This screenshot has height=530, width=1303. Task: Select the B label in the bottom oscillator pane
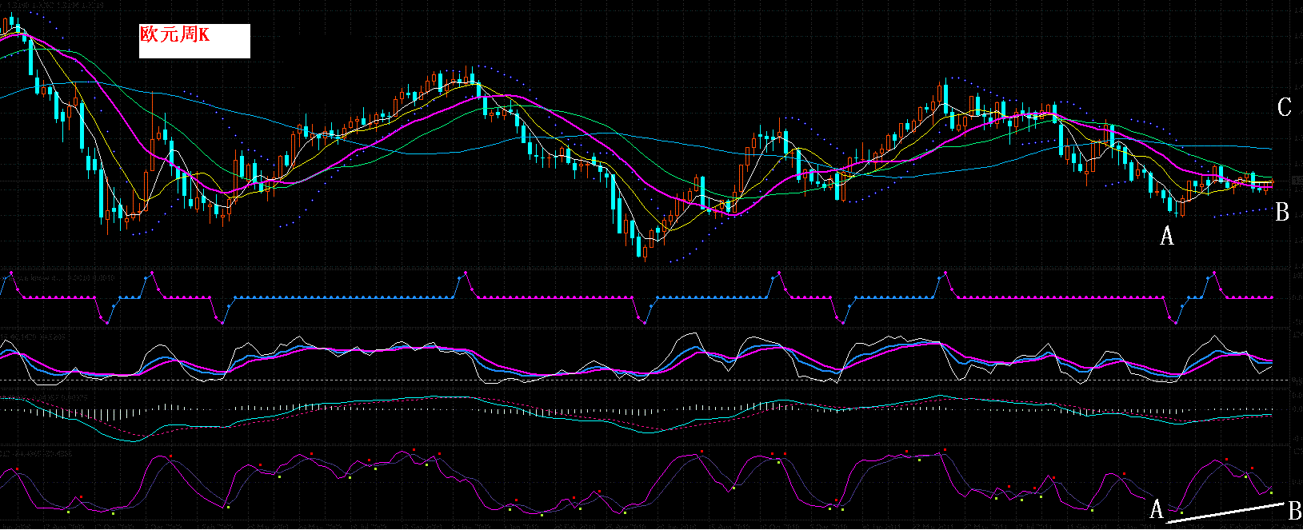tap(1293, 510)
